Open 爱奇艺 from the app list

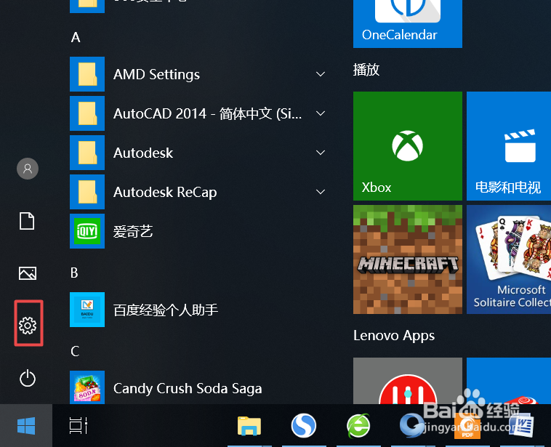click(133, 231)
